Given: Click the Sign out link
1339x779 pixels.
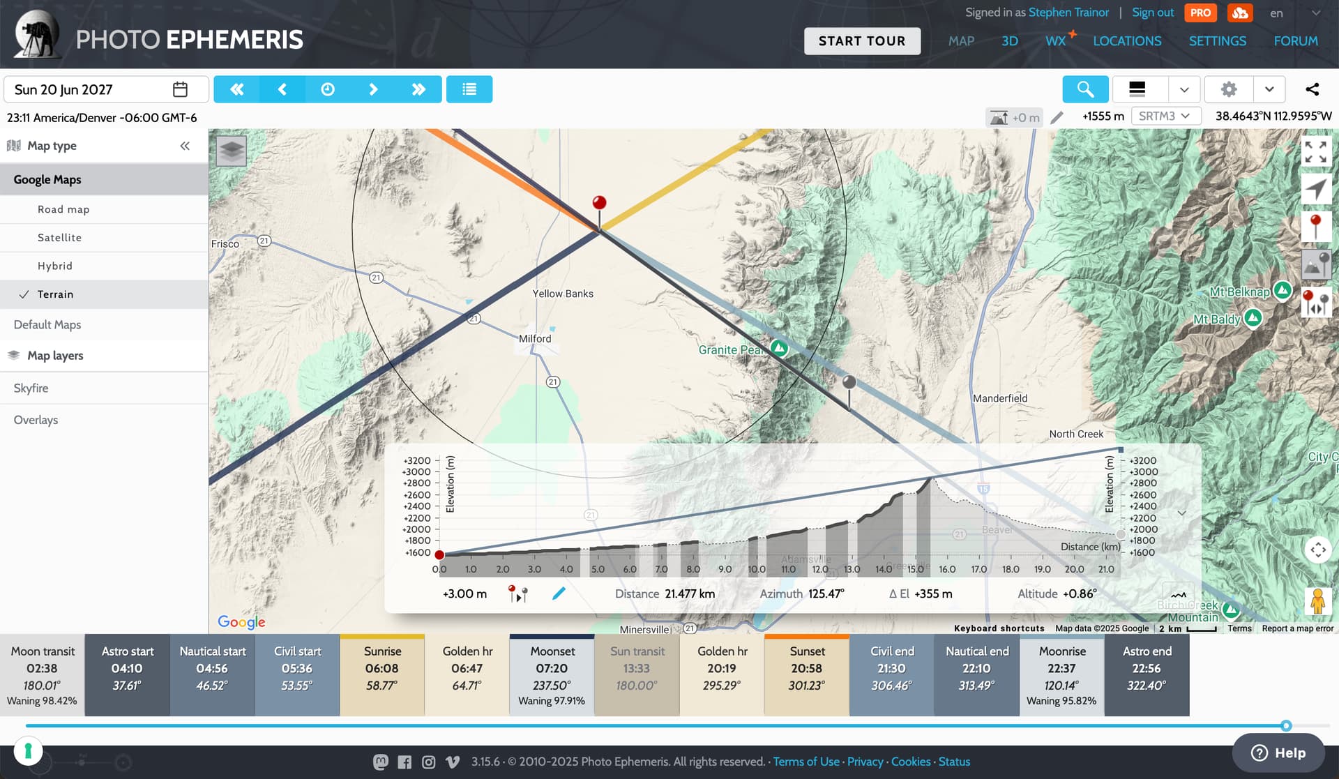Looking at the screenshot, I should pyautogui.click(x=1153, y=13).
